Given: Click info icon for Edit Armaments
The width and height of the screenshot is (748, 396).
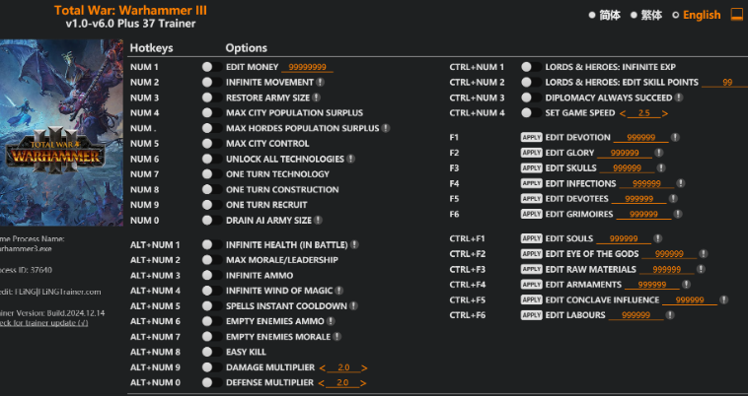Looking at the screenshot, I should pos(686,285).
